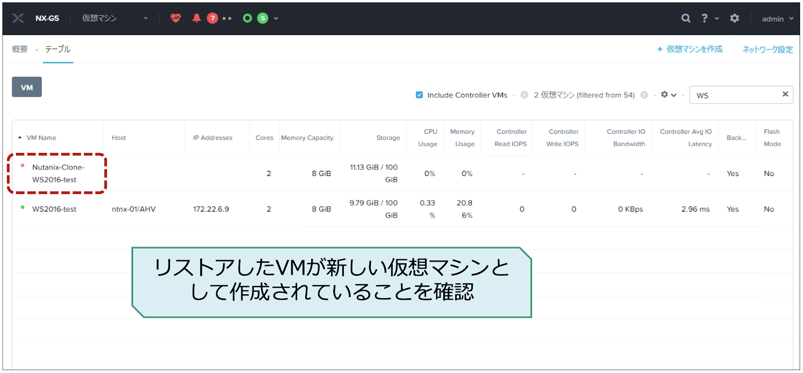Screen dimensions: 803x373
Task: Expand the tasks dropdown chevron
Action: [x=276, y=19]
